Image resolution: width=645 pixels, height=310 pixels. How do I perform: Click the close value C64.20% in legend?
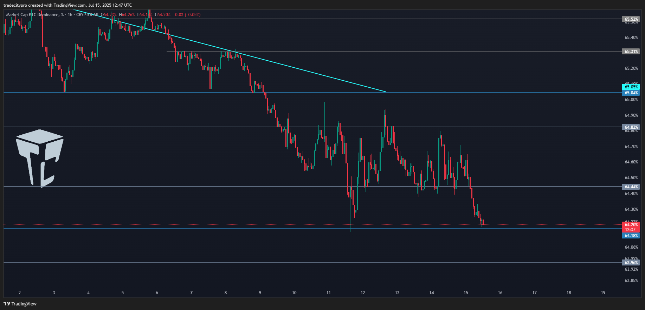[162, 15]
